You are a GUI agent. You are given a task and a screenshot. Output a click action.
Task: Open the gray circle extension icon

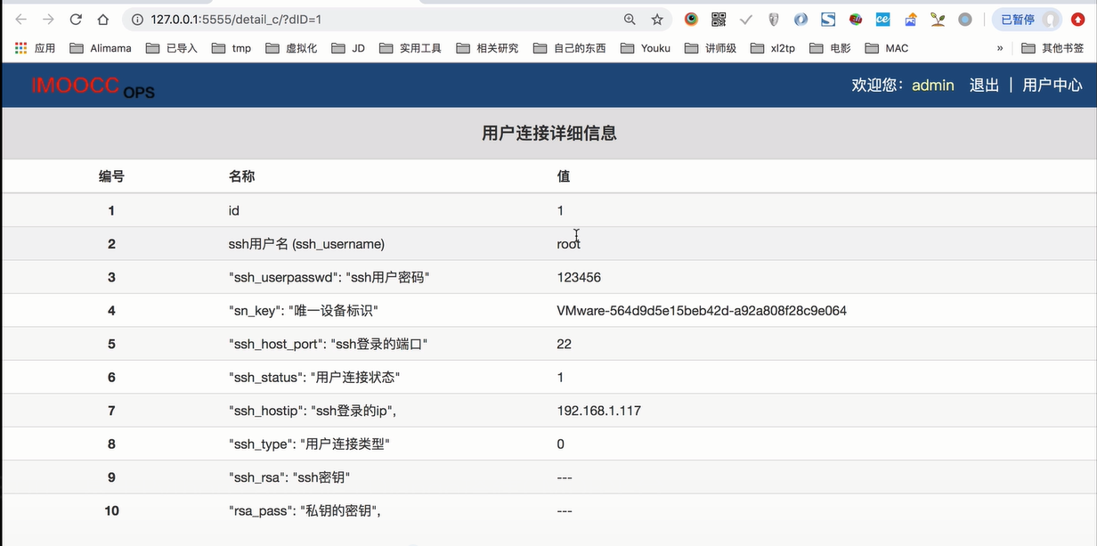[x=965, y=19]
